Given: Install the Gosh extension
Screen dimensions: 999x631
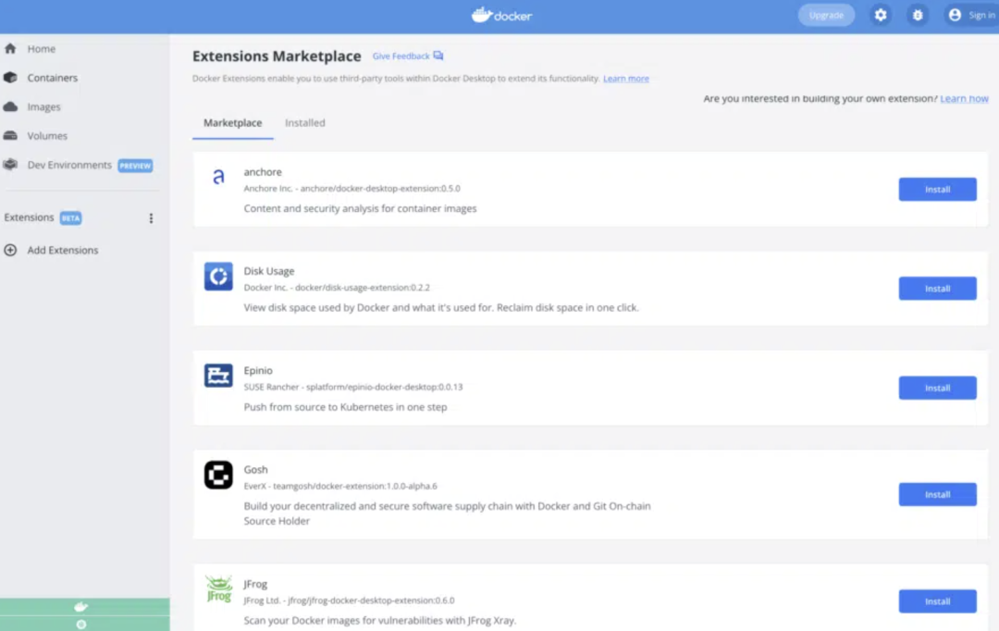Looking at the screenshot, I should tap(937, 495).
